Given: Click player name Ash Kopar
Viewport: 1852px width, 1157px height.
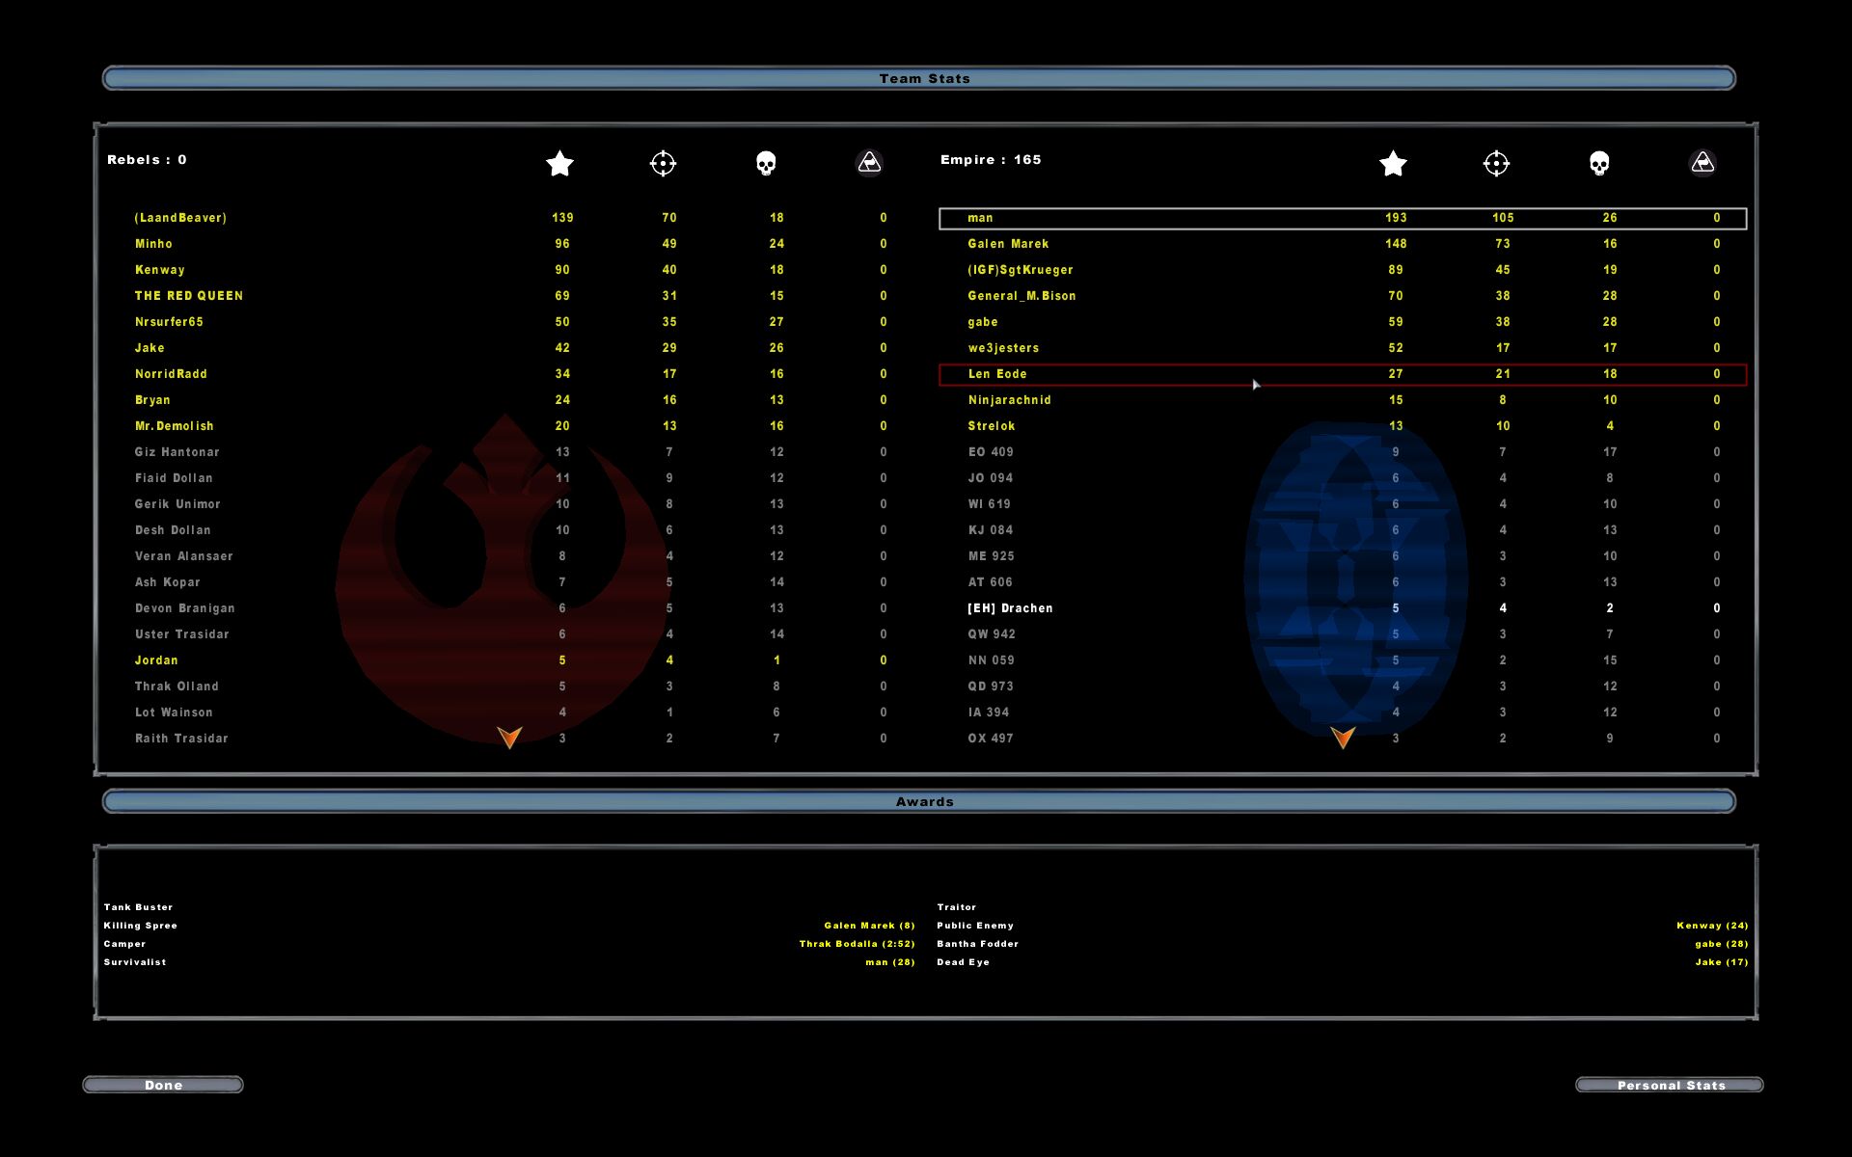Looking at the screenshot, I should (x=167, y=582).
